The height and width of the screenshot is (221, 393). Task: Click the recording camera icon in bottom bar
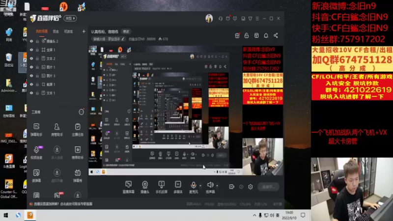tap(231, 187)
